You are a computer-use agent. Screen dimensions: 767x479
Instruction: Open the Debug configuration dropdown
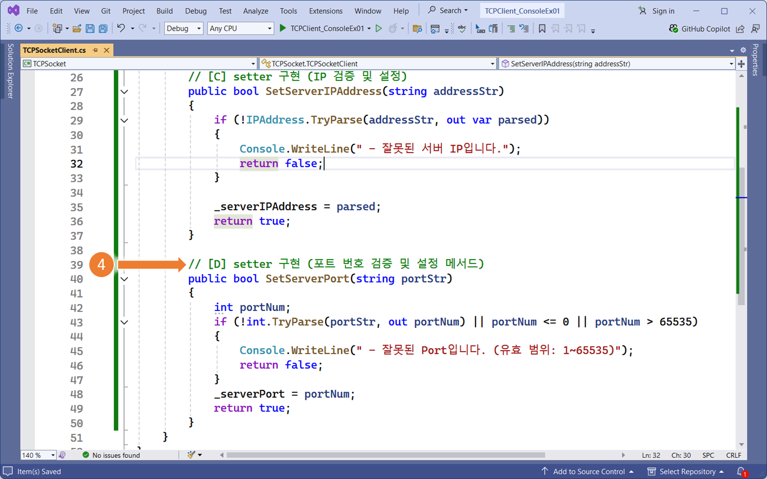184,28
